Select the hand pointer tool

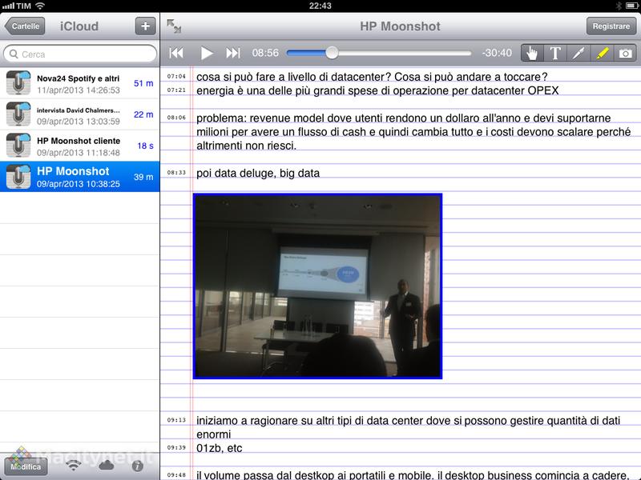click(532, 53)
